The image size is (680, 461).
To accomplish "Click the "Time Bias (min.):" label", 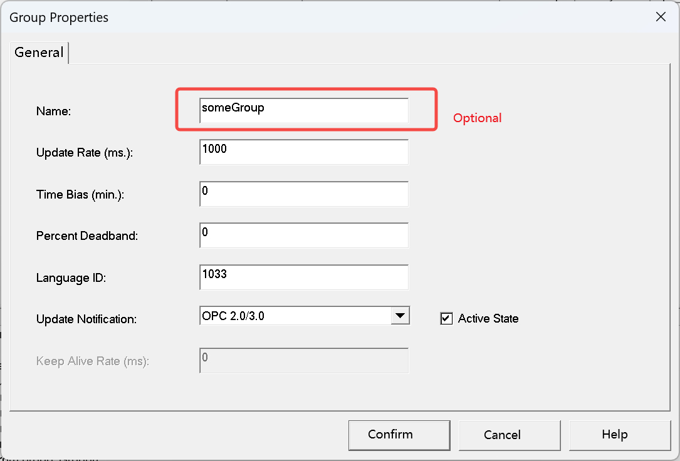I will tap(80, 195).
